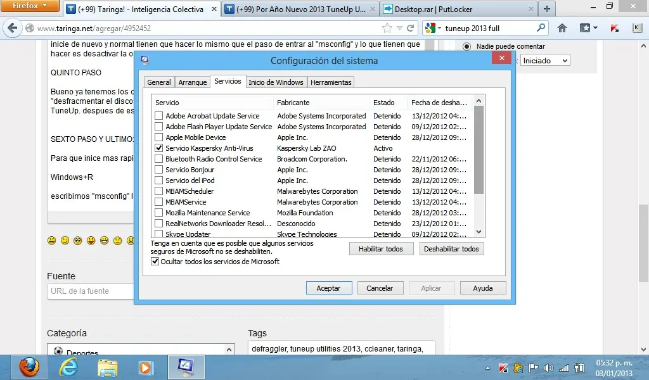Sort by the Estado column header

(389, 103)
